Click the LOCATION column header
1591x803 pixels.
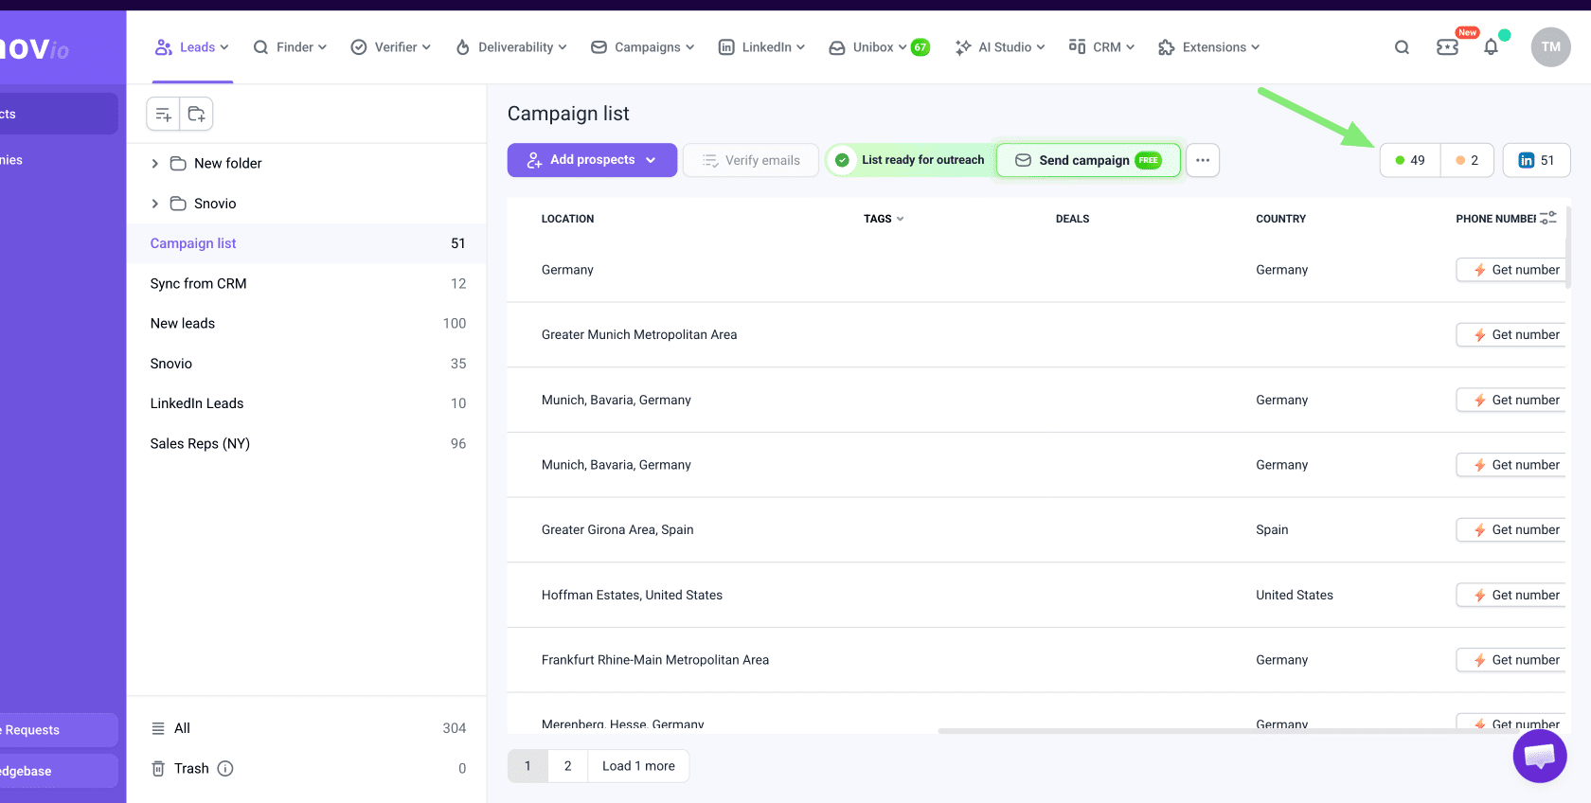567,219
